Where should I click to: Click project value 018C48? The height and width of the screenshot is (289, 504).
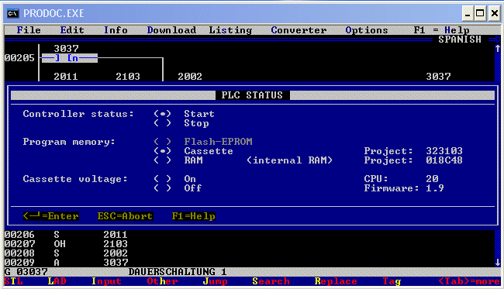point(444,160)
